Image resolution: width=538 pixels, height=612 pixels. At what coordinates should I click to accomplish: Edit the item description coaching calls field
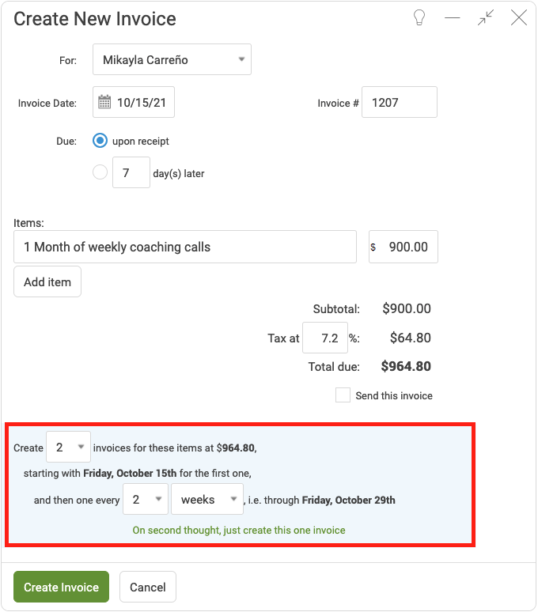tap(185, 247)
